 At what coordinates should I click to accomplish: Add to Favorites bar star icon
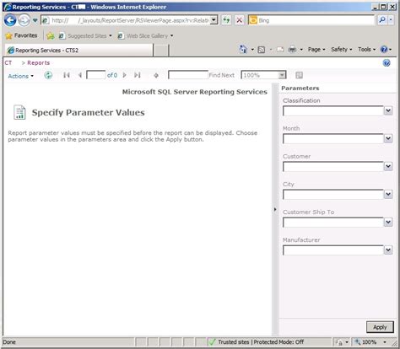click(x=51, y=36)
